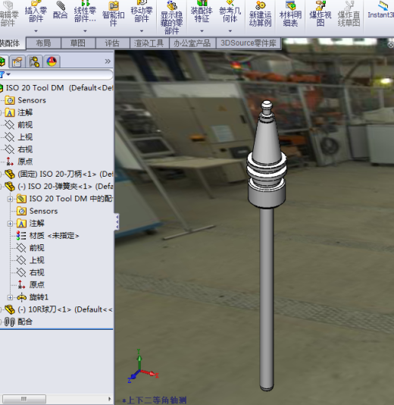Select Move Component (移动零部件) tool

(142, 11)
